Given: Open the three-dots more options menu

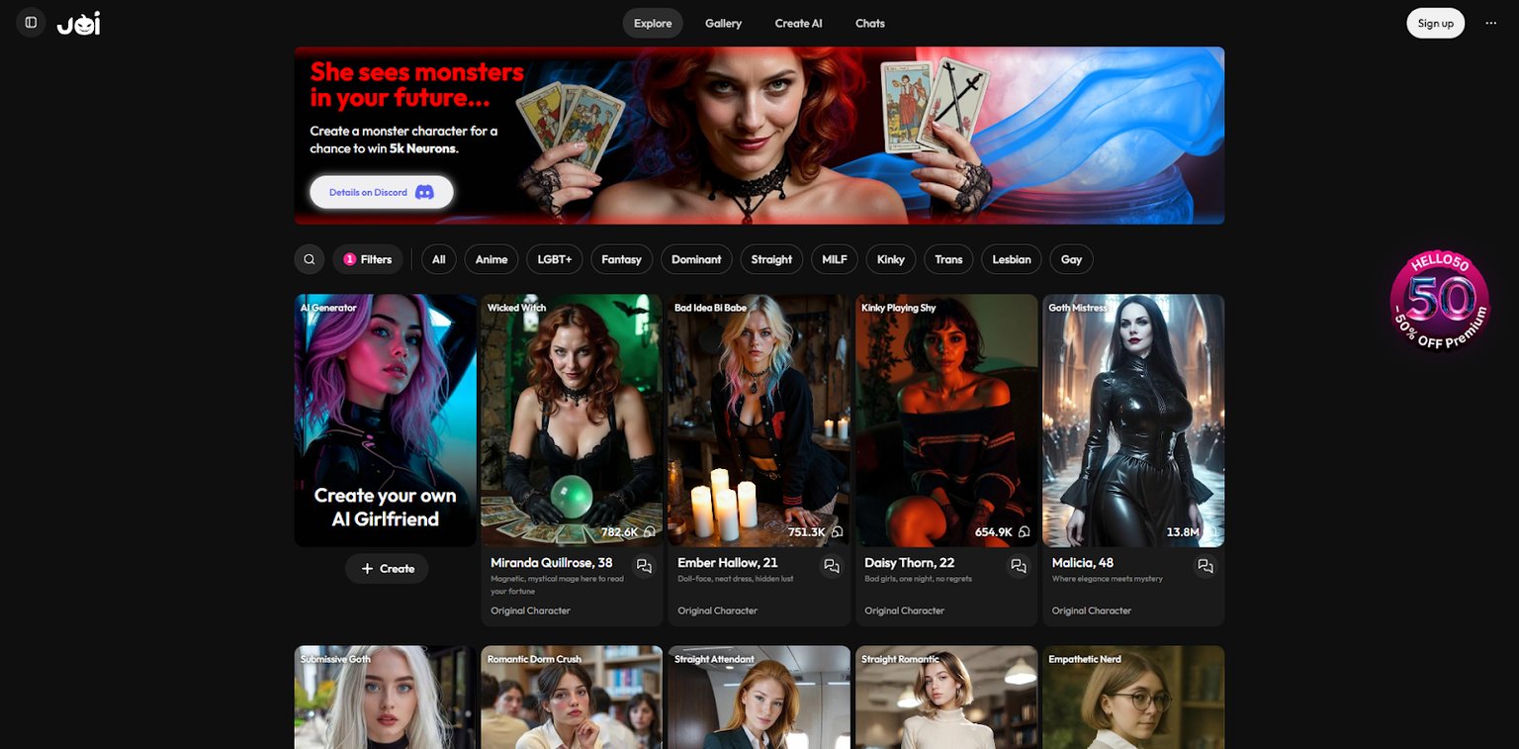Looking at the screenshot, I should click(x=1491, y=23).
